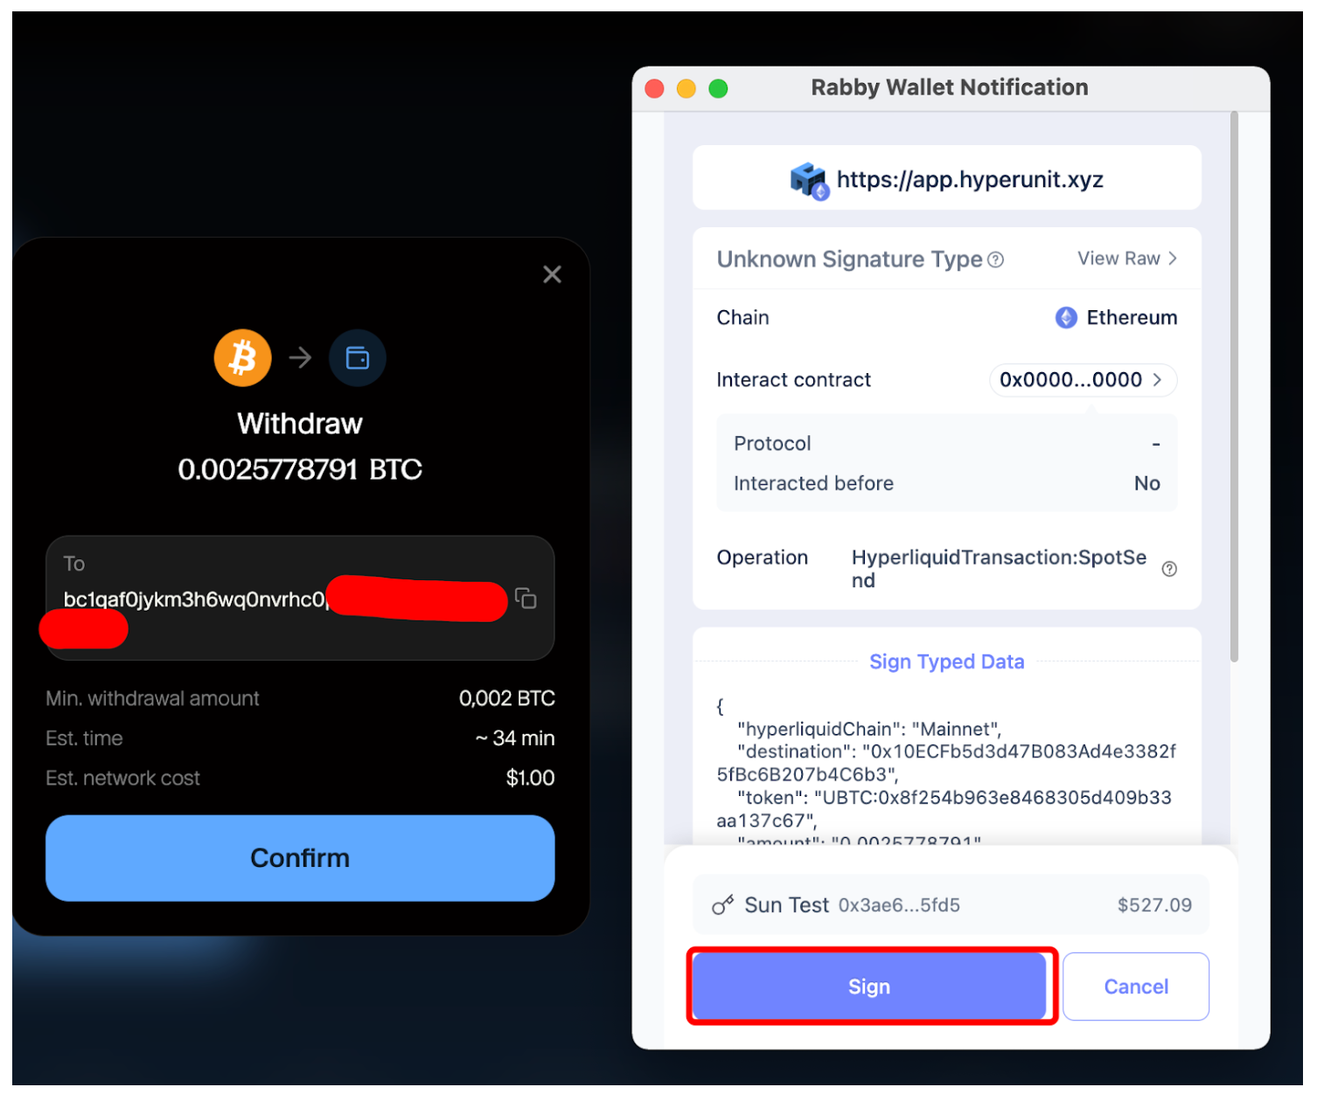Click the help icon next to Operation
1317x1101 pixels.
point(1169,569)
